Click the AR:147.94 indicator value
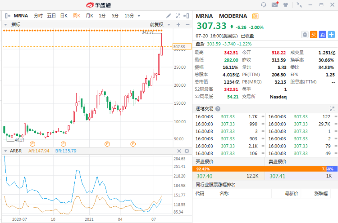The height and width of the screenshot is (223, 338). pos(39,151)
